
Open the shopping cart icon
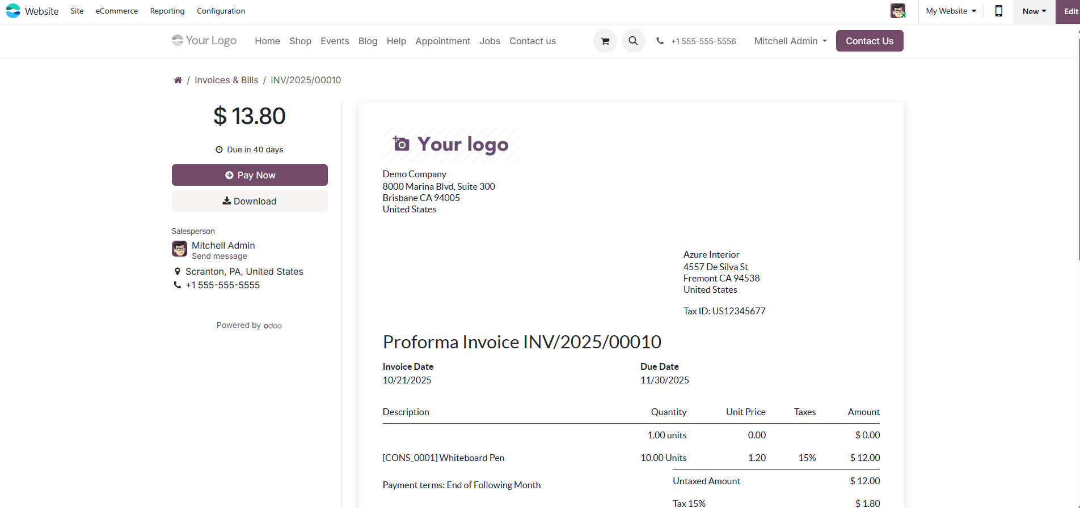[x=605, y=41]
